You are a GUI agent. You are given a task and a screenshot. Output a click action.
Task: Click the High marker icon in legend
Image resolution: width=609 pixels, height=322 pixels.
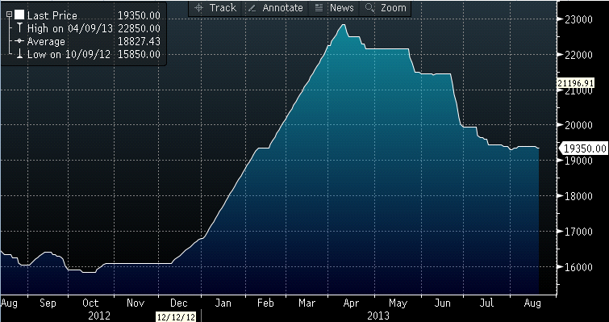19,28
